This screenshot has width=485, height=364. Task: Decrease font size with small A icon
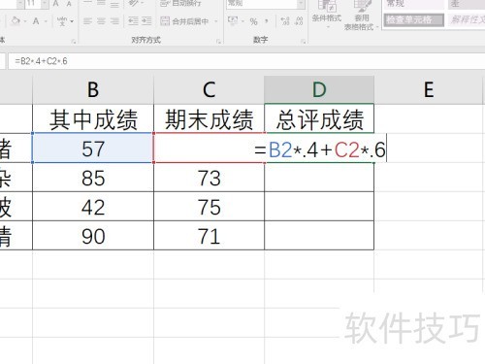69,4
